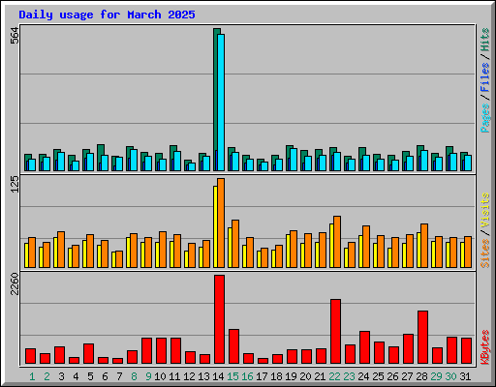Click the orange Visits bar for day 3
Viewport: 496px width, 387px height.
(x=61, y=250)
